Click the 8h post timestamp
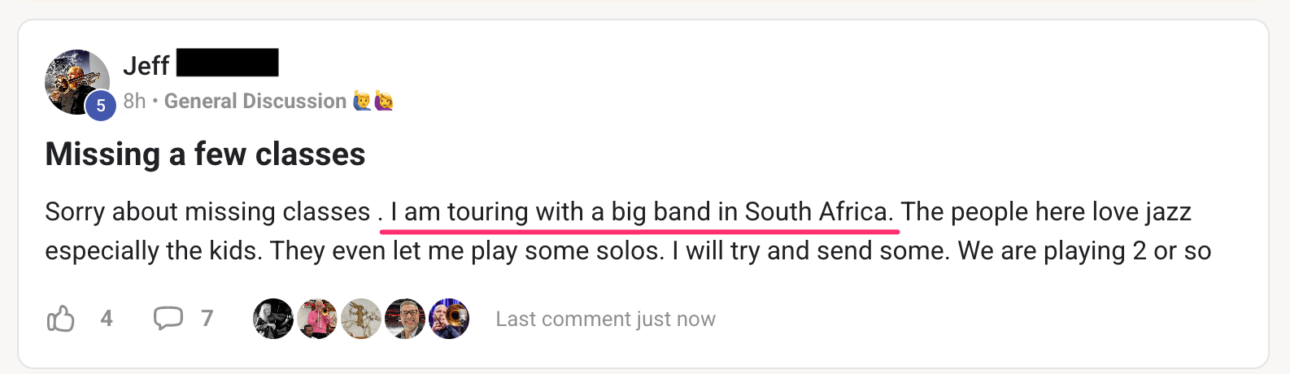Image resolution: width=1290 pixels, height=374 pixels. [134, 102]
